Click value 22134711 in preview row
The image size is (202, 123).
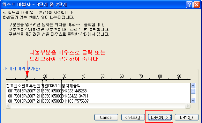point(81,96)
